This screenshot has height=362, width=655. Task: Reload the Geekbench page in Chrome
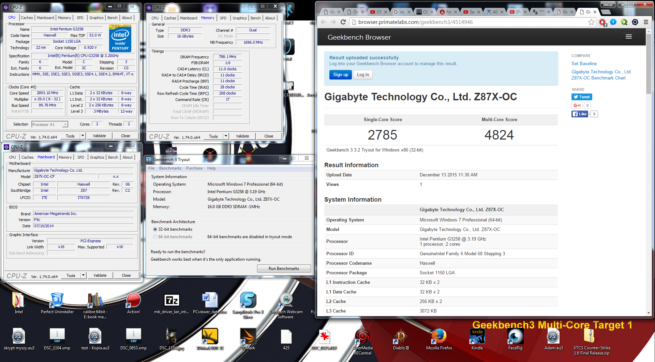click(x=343, y=22)
